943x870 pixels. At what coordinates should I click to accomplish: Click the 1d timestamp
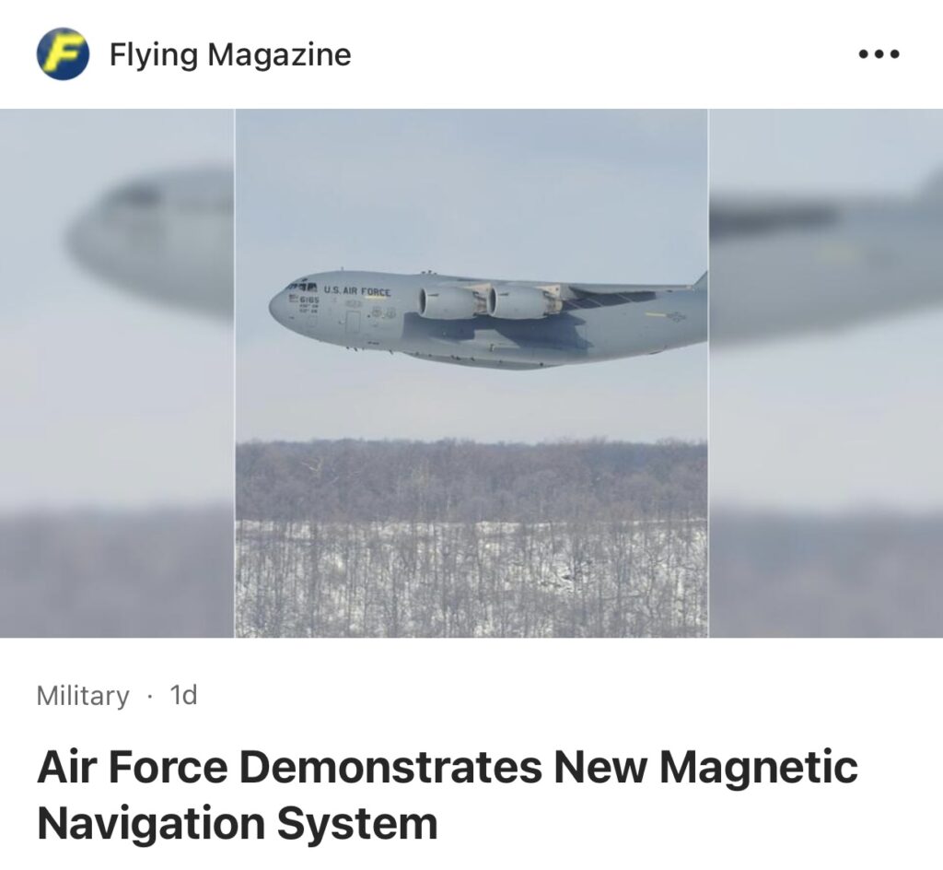(x=183, y=695)
